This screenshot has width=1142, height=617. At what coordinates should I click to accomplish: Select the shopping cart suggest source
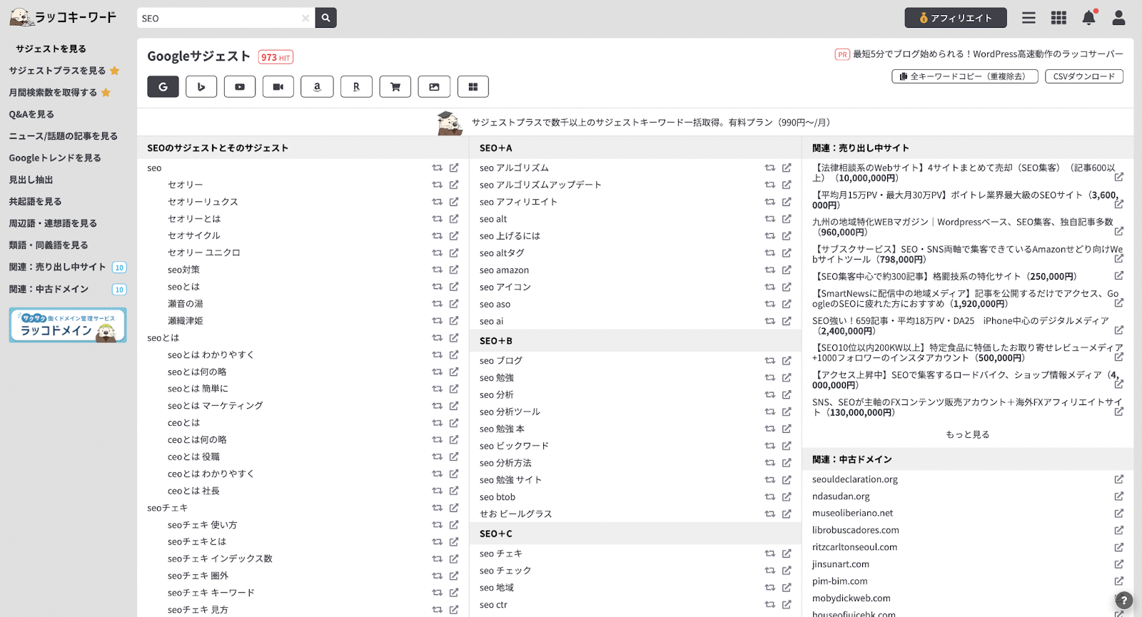point(395,86)
